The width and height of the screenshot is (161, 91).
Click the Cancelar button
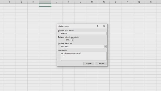(x=101, y=63)
